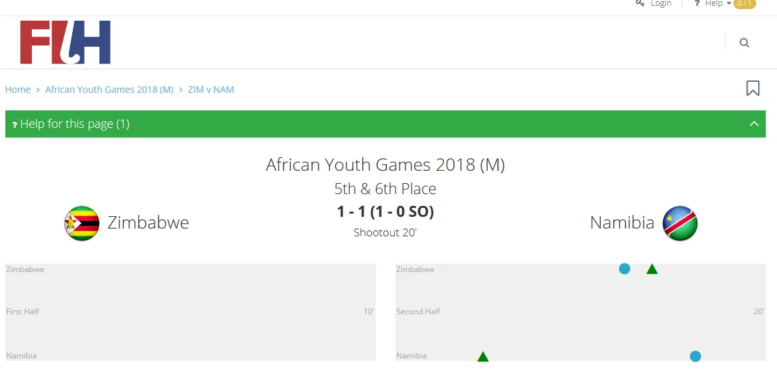This screenshot has width=777, height=374.
Task: Click the Namibia flag icon
Action: pos(679,223)
